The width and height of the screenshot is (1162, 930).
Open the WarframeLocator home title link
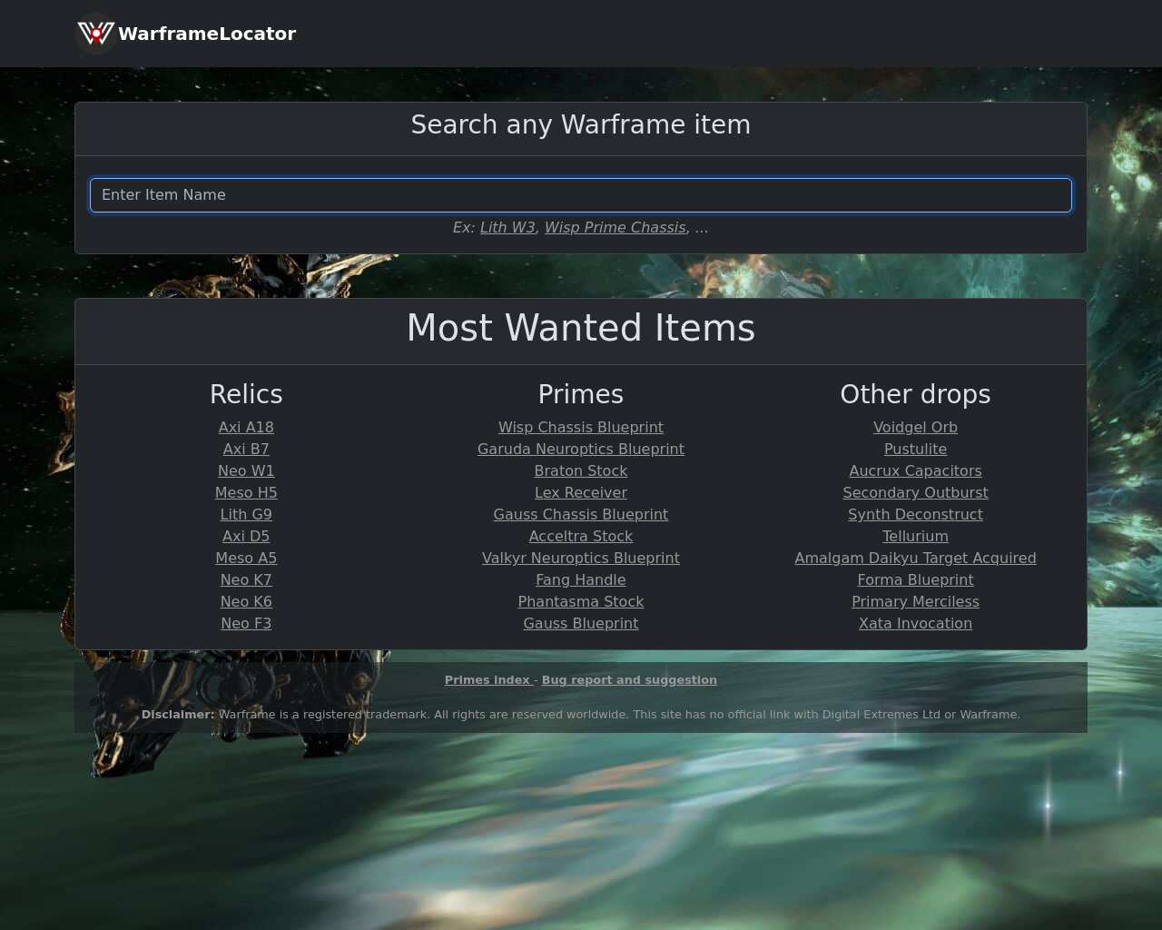click(x=207, y=34)
